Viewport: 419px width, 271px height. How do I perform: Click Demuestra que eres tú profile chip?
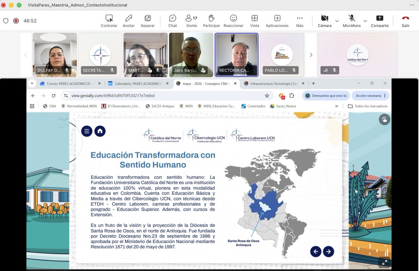pyautogui.click(x=326, y=96)
